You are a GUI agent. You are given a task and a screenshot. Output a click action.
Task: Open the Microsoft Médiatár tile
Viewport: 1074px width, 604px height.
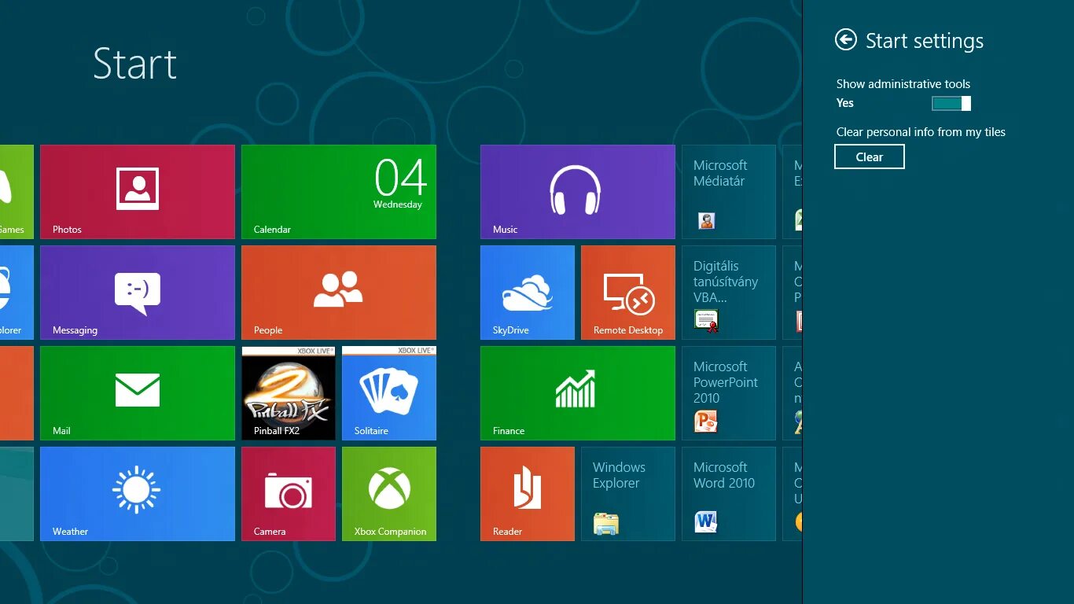click(729, 192)
